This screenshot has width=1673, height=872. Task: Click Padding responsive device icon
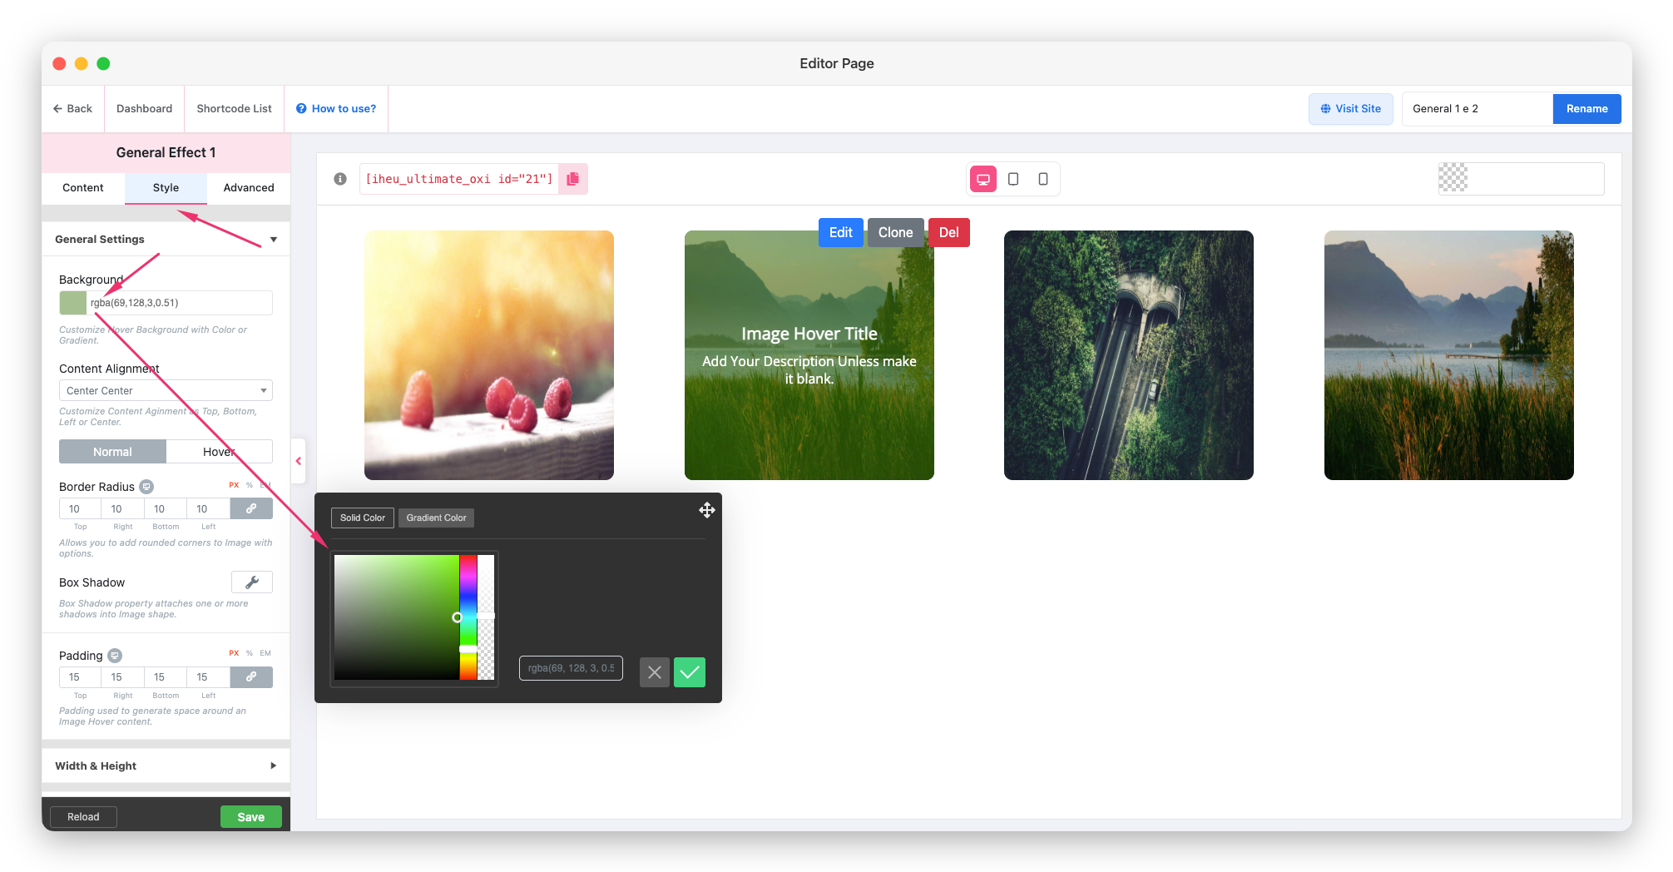(x=115, y=656)
